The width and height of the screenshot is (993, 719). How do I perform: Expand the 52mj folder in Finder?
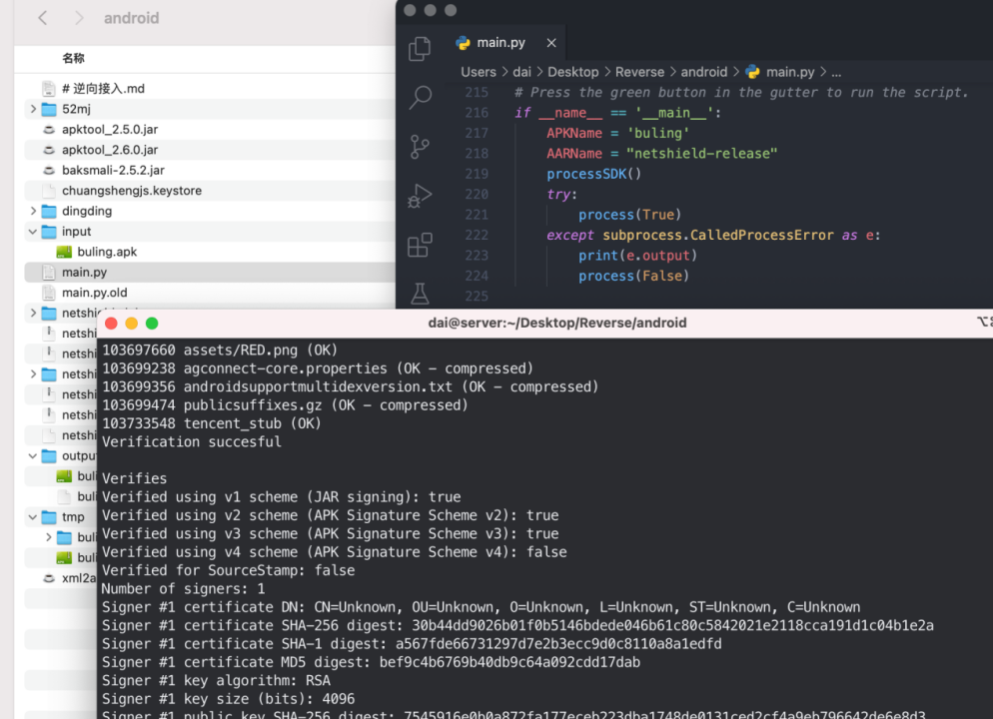tap(33, 109)
